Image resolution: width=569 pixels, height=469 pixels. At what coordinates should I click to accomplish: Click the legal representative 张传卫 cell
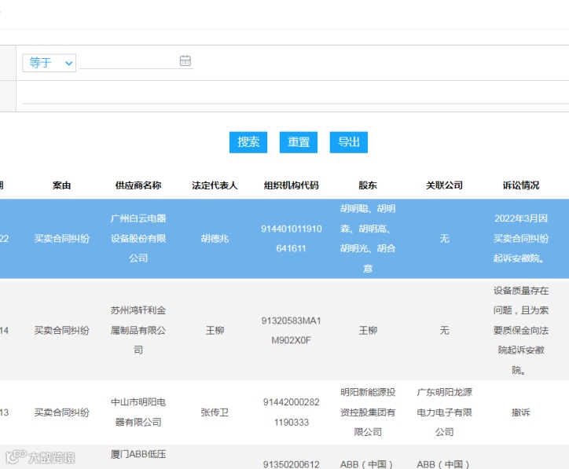(215, 412)
